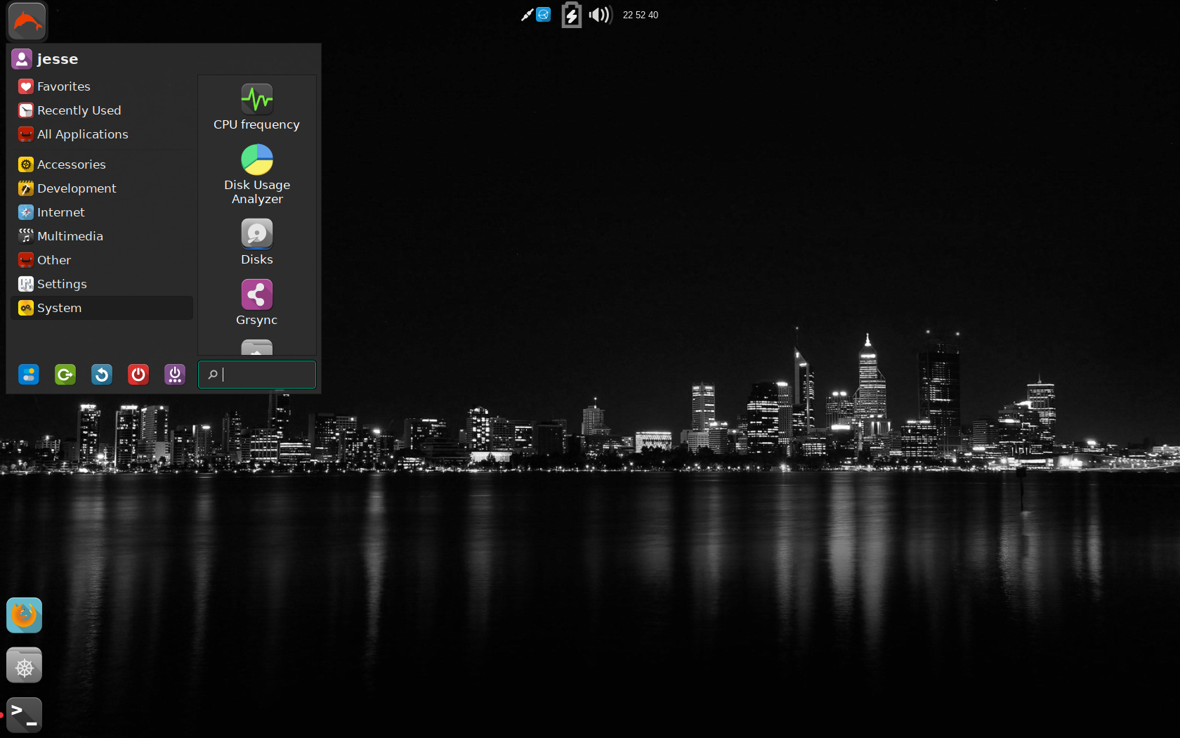This screenshot has width=1180, height=738.
Task: Open the gray helm wheel dock app
Action: click(x=25, y=666)
